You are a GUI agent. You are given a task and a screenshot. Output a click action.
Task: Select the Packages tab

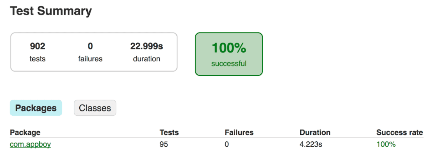(x=36, y=108)
